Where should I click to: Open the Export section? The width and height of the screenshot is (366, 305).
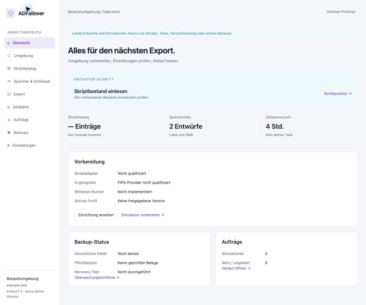click(x=30, y=94)
